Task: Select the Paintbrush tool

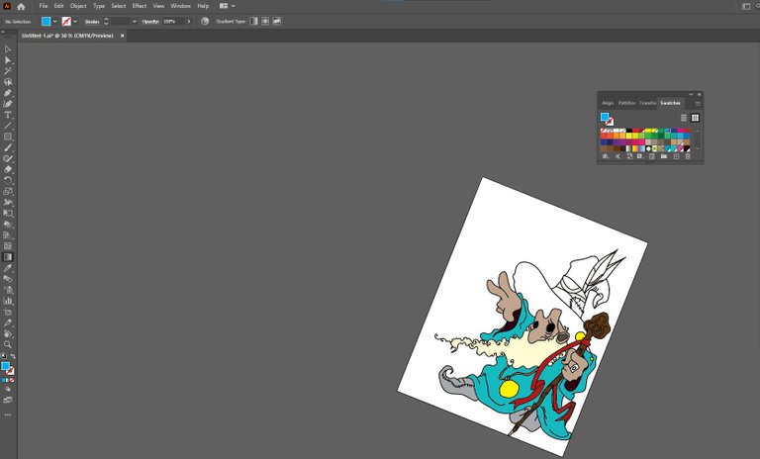Action: tap(8, 147)
